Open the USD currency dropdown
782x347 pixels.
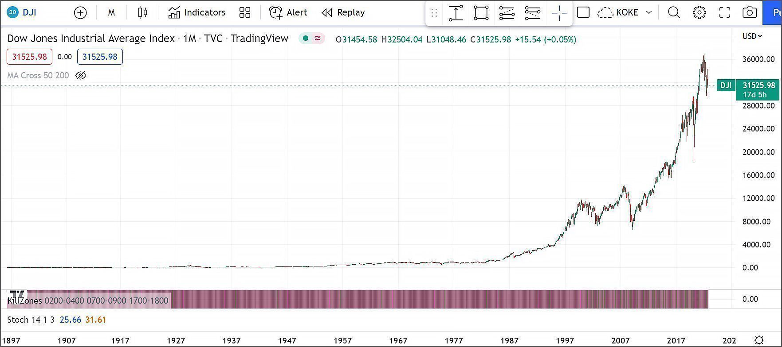[752, 36]
